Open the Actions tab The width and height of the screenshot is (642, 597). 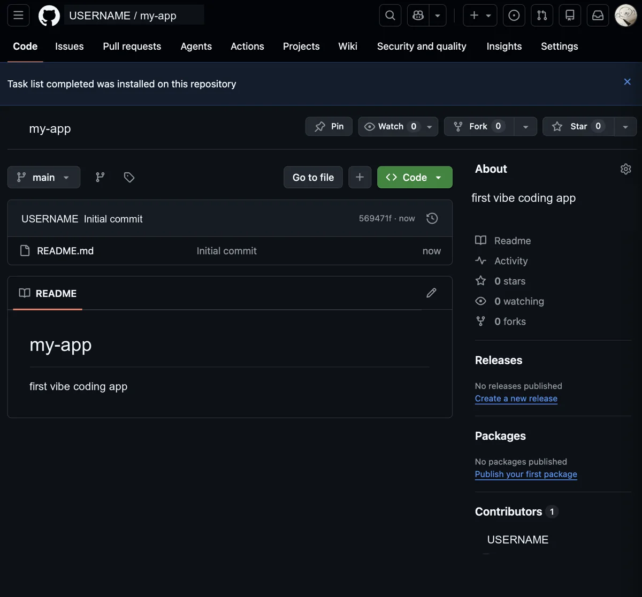pyautogui.click(x=247, y=46)
